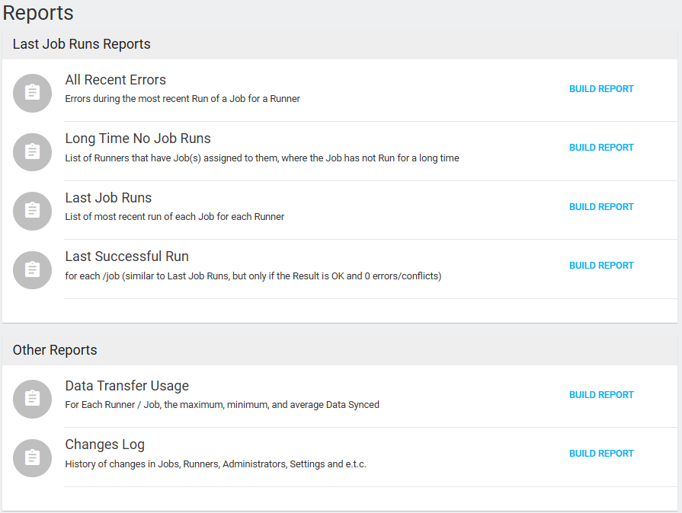Build the All Recent Errors report
682x513 pixels.
point(601,88)
